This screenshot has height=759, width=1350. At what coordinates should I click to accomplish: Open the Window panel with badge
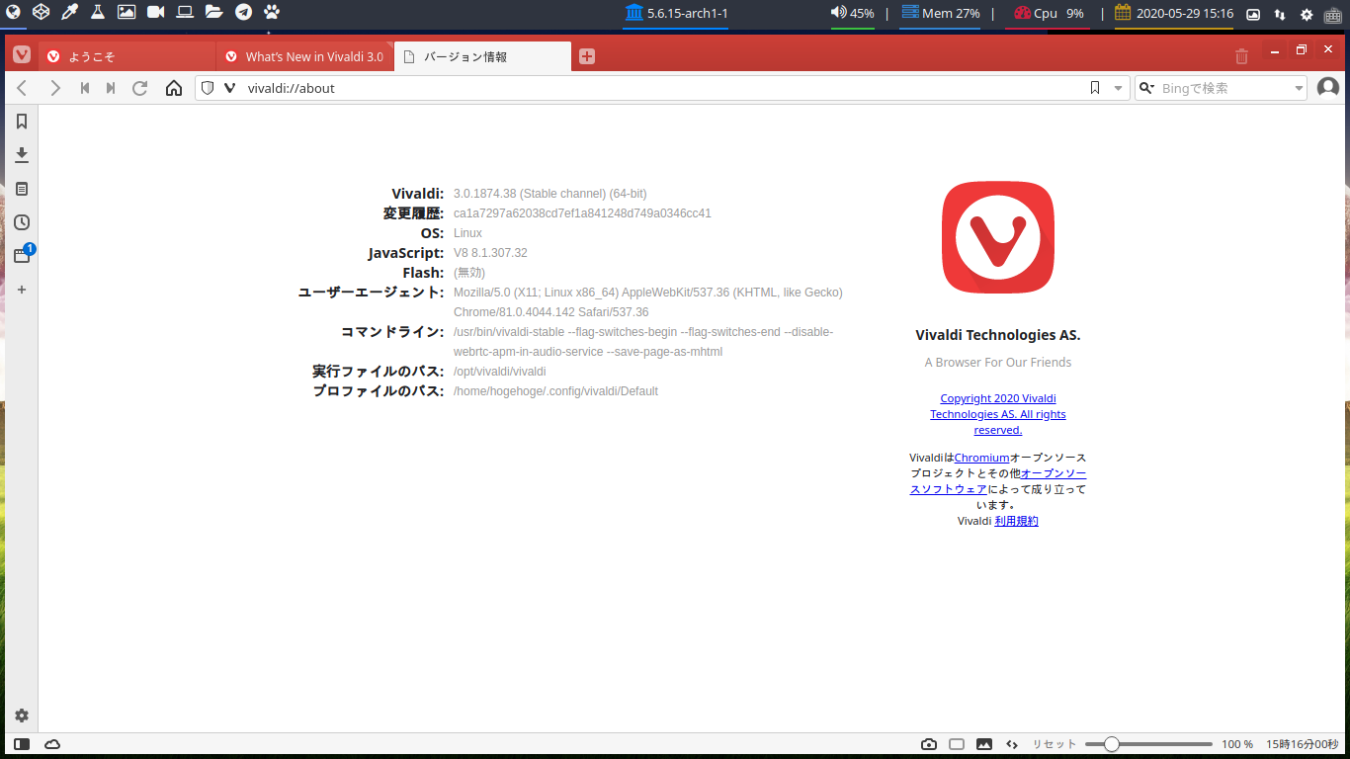[x=22, y=255]
